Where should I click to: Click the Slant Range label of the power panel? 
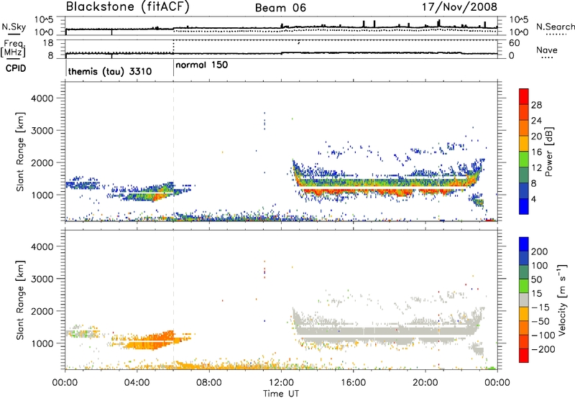tap(20, 152)
